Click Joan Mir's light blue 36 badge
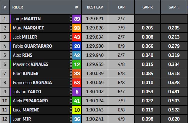Image resolution: width=188 pixels, height=123 pixels. pyautogui.click(x=77, y=119)
